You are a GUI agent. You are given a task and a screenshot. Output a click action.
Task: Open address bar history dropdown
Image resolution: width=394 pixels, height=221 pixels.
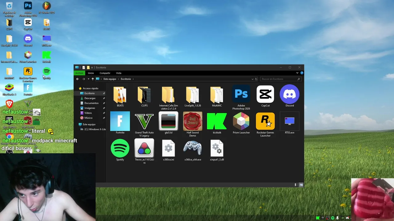[253, 79]
